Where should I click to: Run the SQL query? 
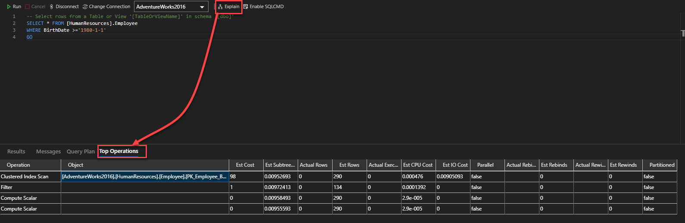pos(14,6)
